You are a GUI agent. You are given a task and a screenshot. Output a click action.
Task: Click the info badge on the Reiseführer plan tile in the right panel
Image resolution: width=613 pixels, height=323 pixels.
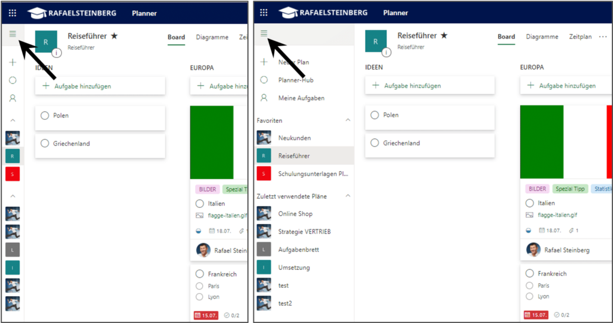(x=386, y=52)
